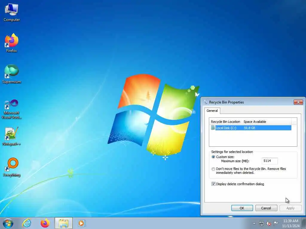The height and width of the screenshot is (229, 306).
Task: Click the Show desktop button on the taskbar
Action: click(x=304, y=223)
